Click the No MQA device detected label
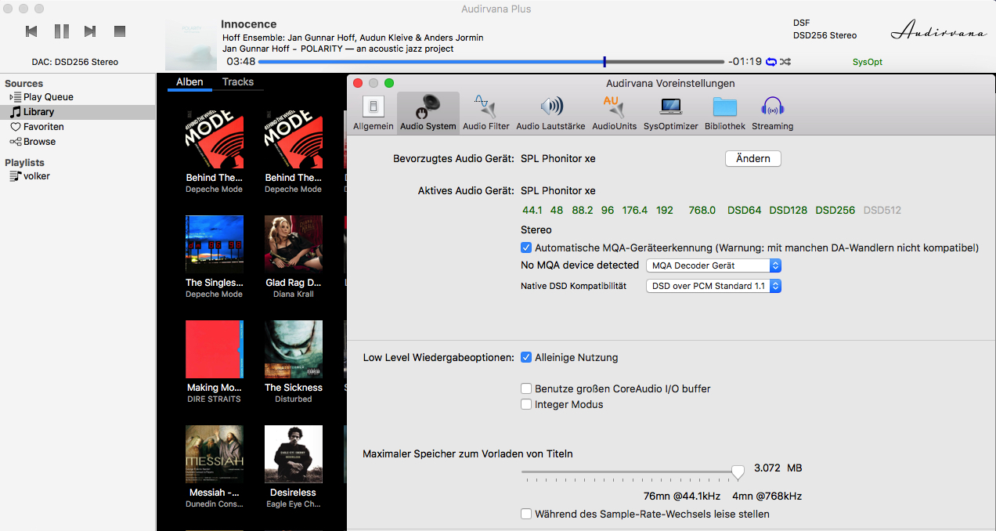The width and height of the screenshot is (996, 531). (579, 265)
